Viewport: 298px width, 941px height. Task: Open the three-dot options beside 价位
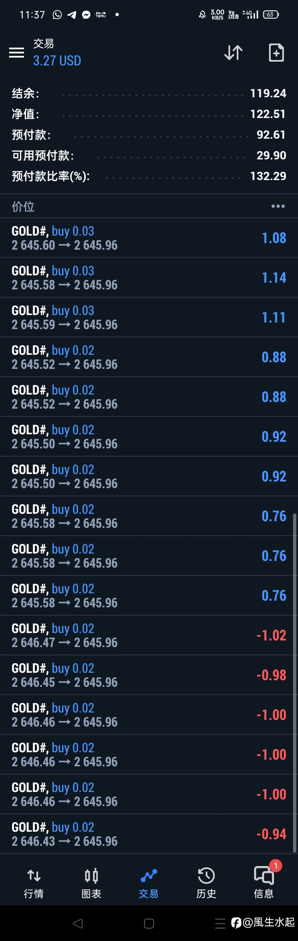[x=278, y=206]
